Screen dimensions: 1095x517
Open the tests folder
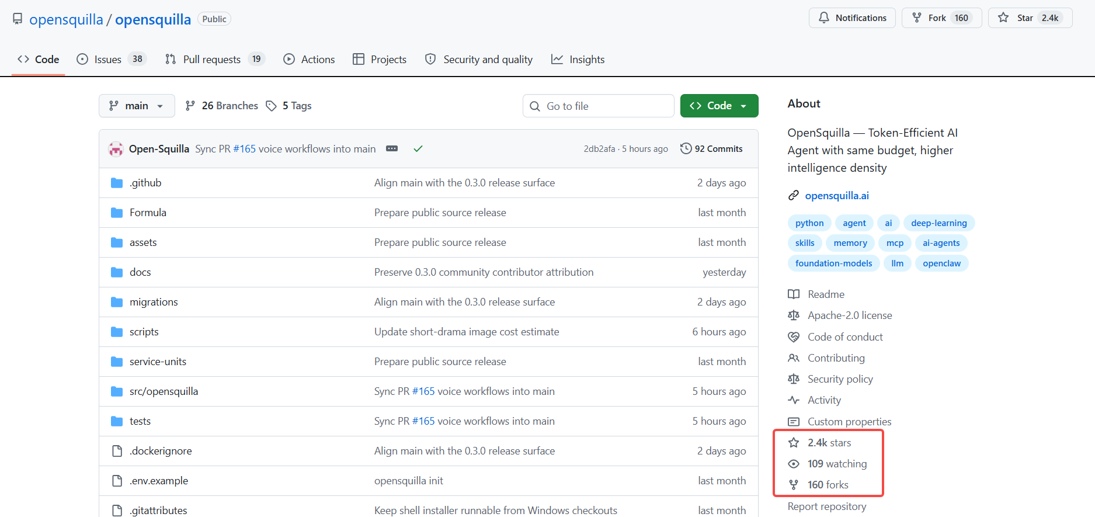140,421
